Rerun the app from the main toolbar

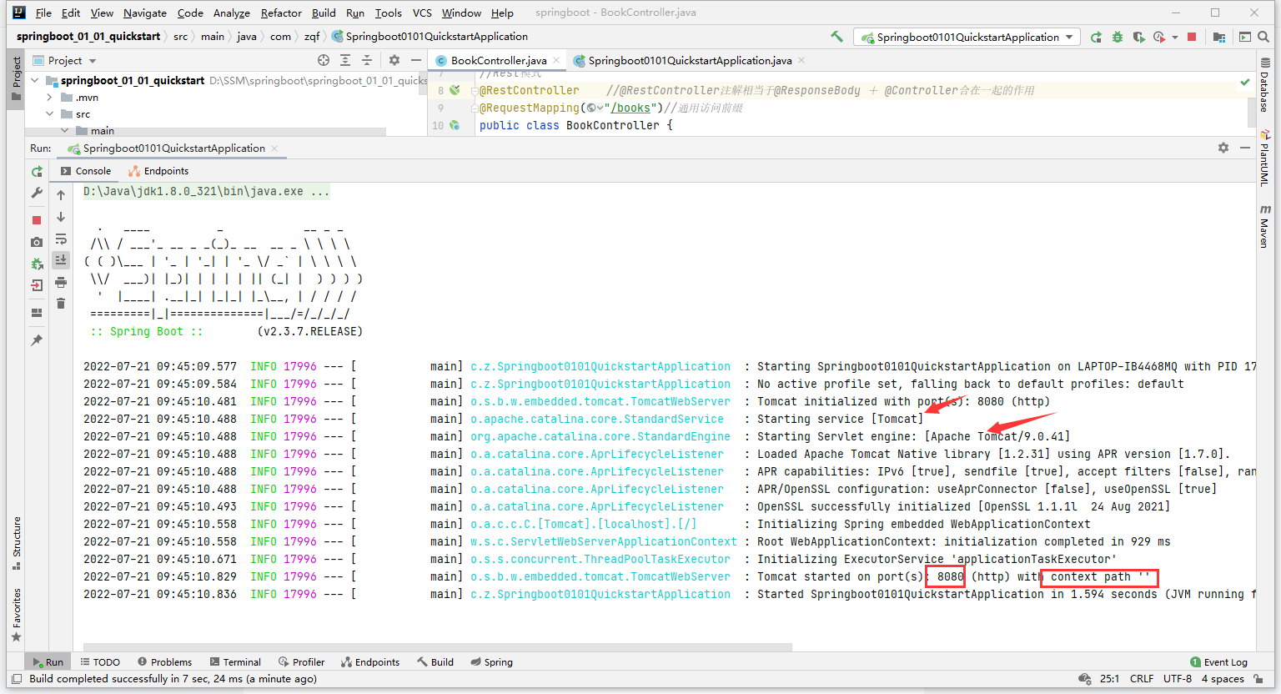pos(1096,37)
